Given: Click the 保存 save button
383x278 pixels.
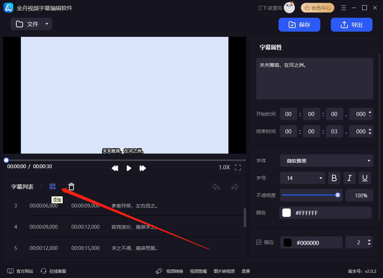Looking at the screenshot, I should (299, 25).
